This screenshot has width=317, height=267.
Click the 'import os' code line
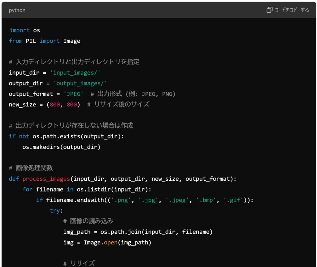tap(25, 30)
